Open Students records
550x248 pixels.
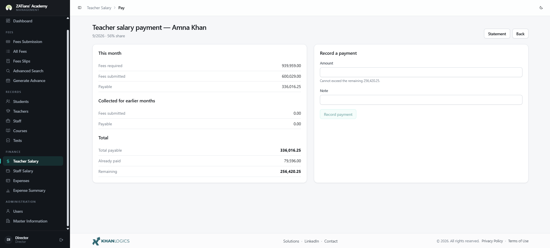pos(33,101)
